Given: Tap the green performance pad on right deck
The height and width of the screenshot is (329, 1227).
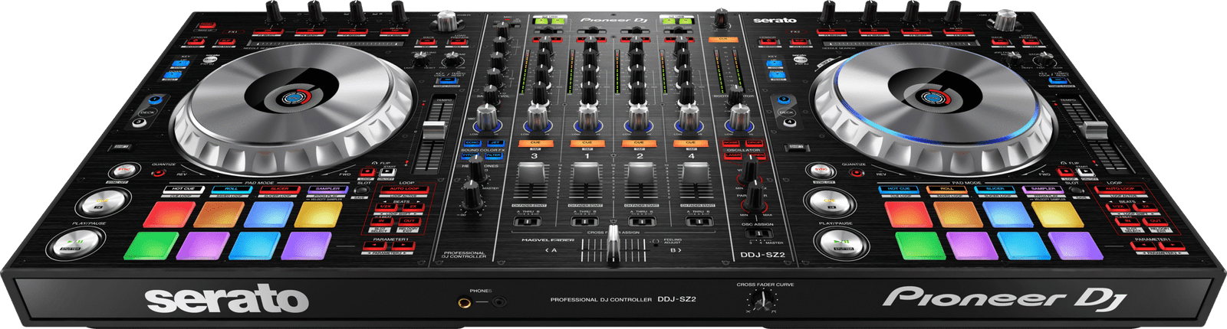Looking at the screenshot, I should point(918,245).
